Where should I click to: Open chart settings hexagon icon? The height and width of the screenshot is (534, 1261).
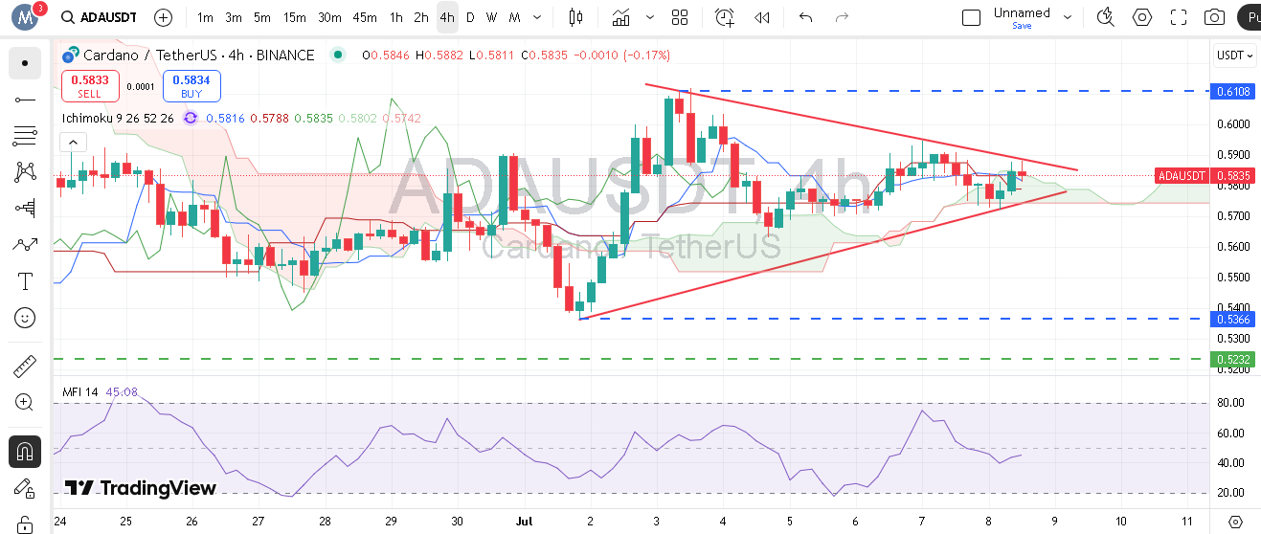pos(1142,17)
